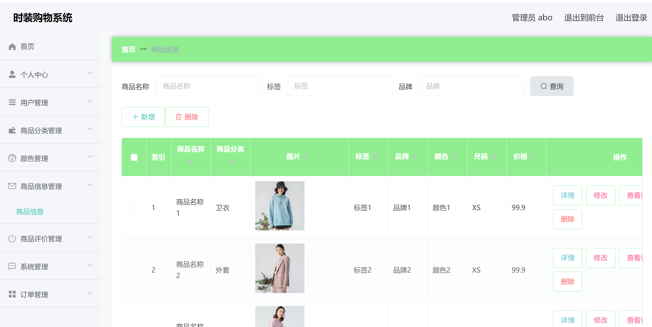This screenshot has width=652, height=327.
Task: Click the 新增 add button
Action: click(143, 117)
